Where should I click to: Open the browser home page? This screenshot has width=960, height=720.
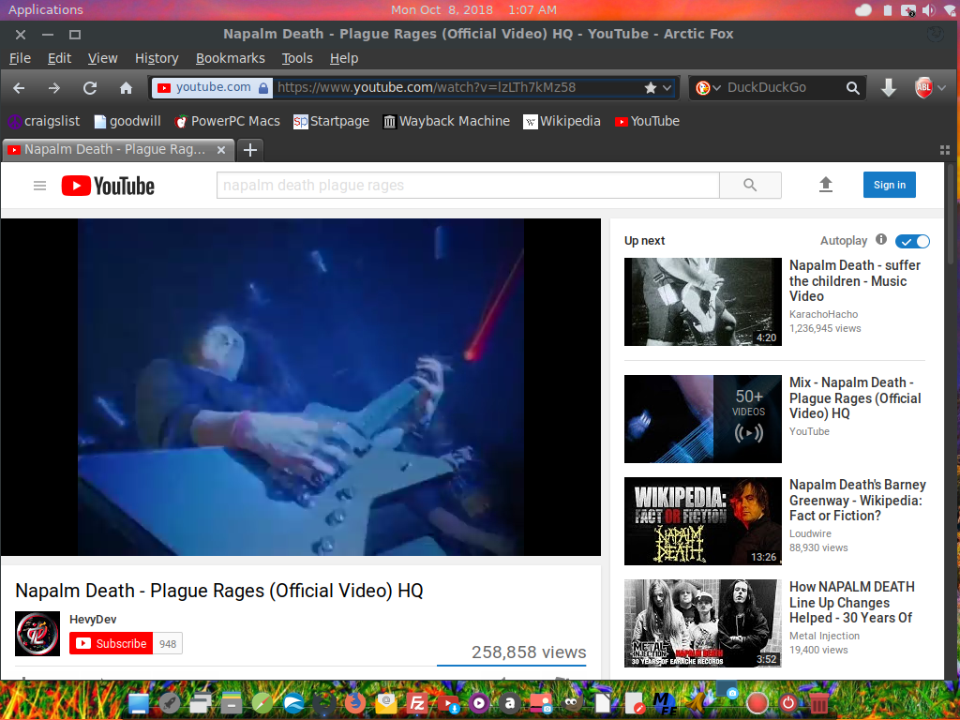point(127,88)
